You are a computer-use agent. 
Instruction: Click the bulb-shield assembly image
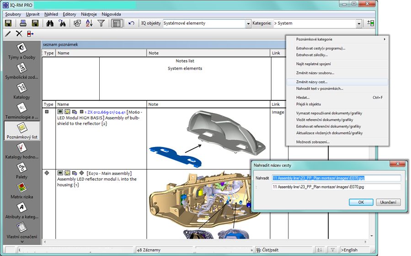point(208,138)
